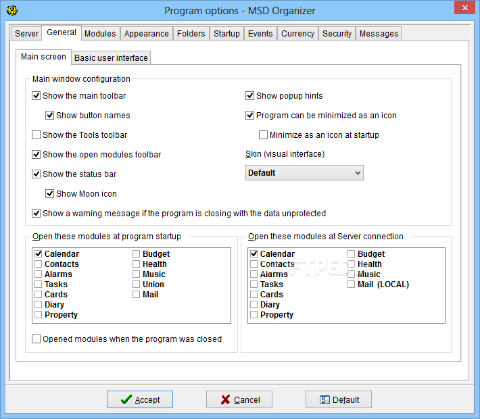Viewport: 480px width, 419px height.
Task: Check Diary in program startup modules
Action: pyautogui.click(x=39, y=304)
